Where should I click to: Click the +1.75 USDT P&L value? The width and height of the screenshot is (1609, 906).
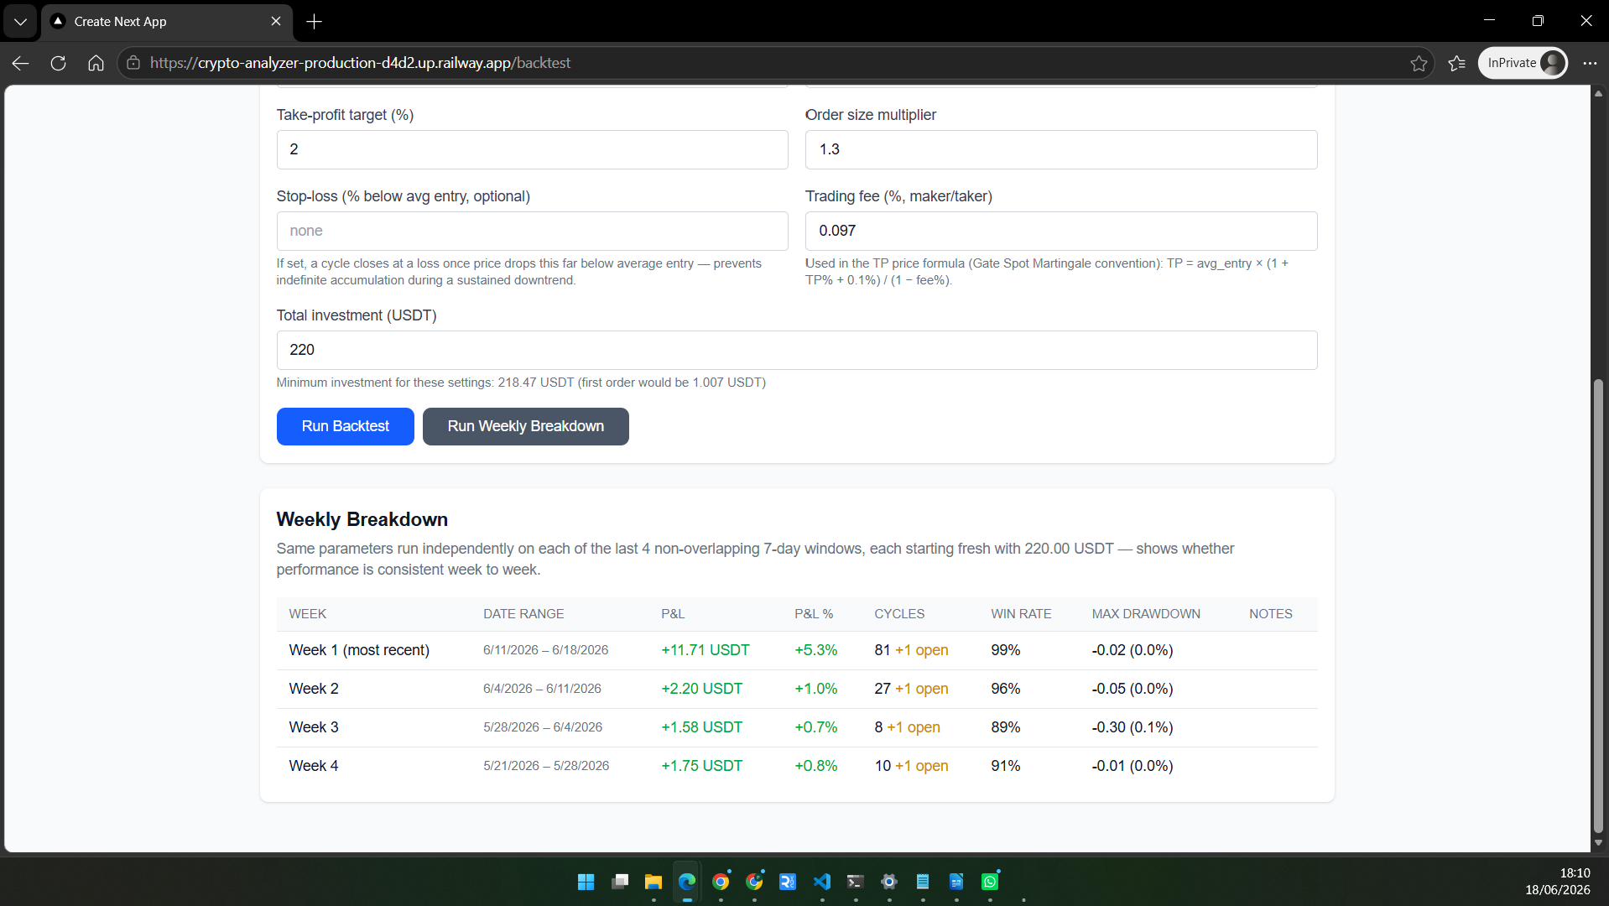tap(701, 766)
